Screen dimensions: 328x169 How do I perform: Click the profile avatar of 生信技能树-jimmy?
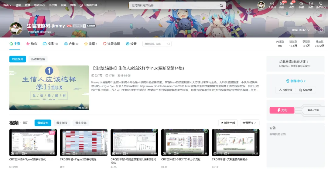[16, 29]
